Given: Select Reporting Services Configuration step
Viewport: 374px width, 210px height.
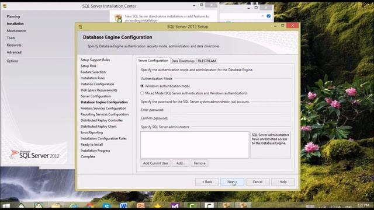Looking at the screenshot, I should 105,114.
